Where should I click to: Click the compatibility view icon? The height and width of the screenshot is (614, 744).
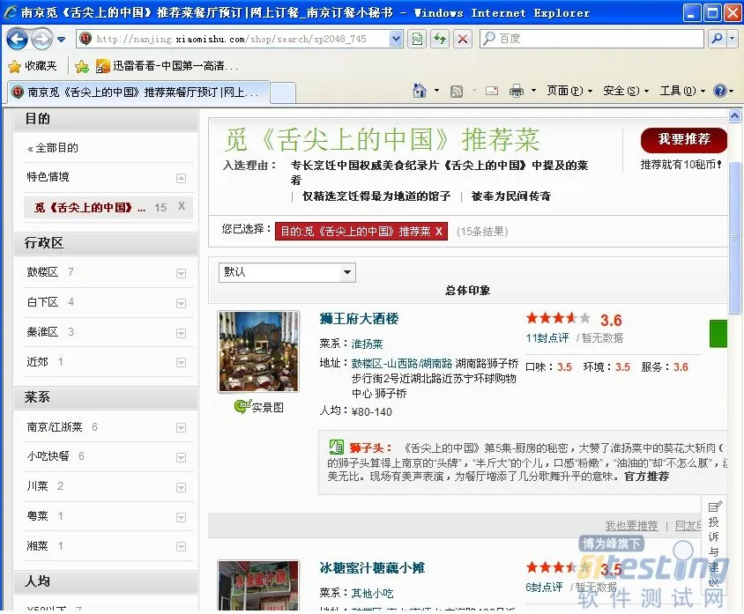[417, 39]
